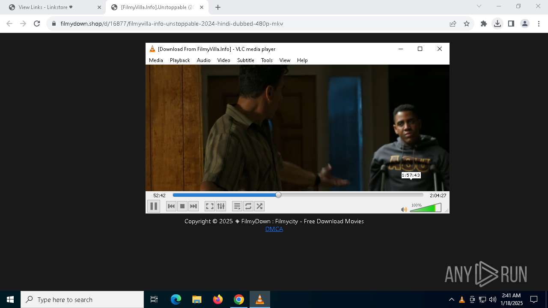
Task: Go back to the previous page
Action: [9, 24]
